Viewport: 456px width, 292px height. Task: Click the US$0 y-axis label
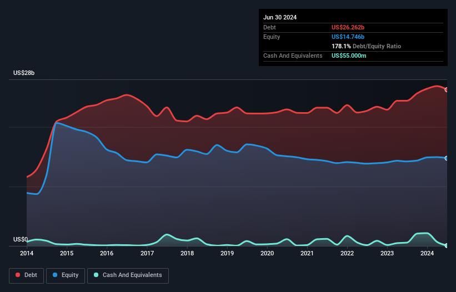coord(21,239)
